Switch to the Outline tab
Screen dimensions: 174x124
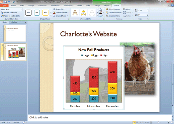pos(14,22)
